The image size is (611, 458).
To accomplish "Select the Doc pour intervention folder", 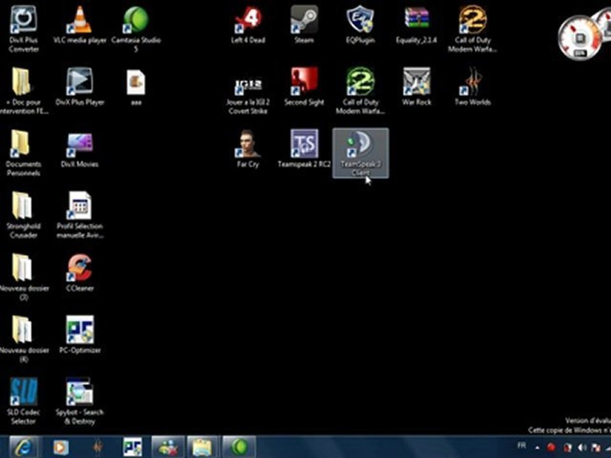I will tap(24, 90).
